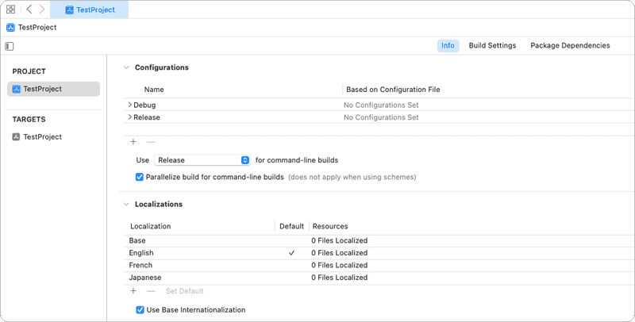Open the related items grid icon
Screen dimensions: 635x322
pyautogui.click(x=11, y=10)
